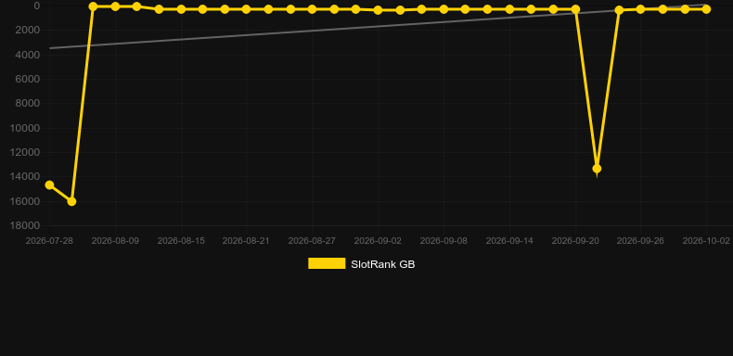Click the 2026-09-14 x-axis label
The image size is (733, 356).
[x=509, y=241]
